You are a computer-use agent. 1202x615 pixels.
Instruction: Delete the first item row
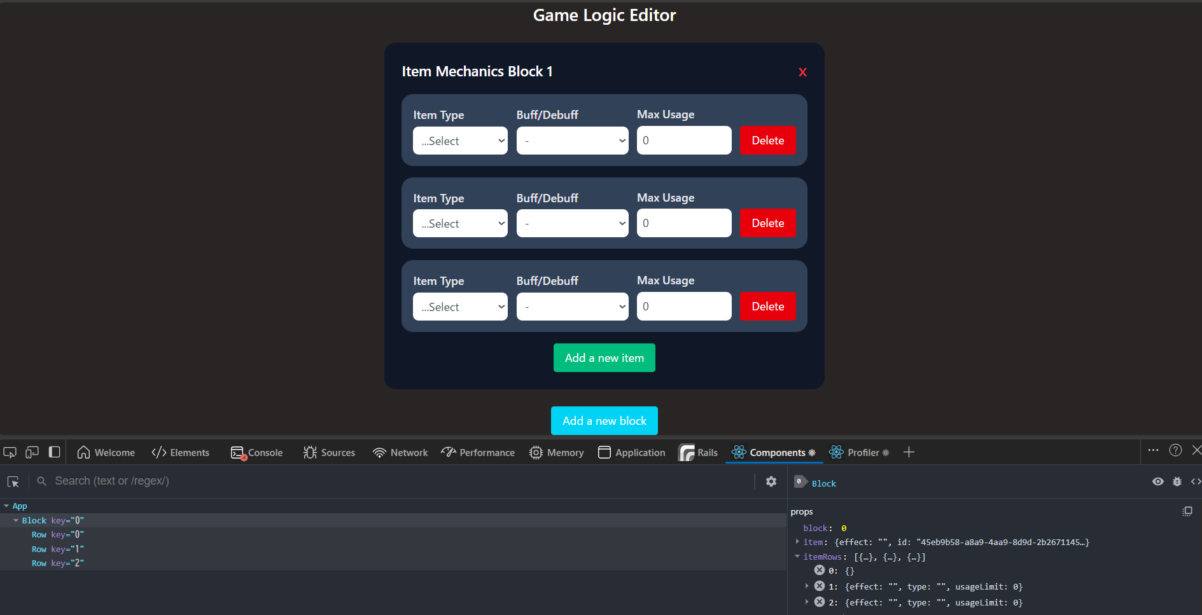[x=767, y=140]
